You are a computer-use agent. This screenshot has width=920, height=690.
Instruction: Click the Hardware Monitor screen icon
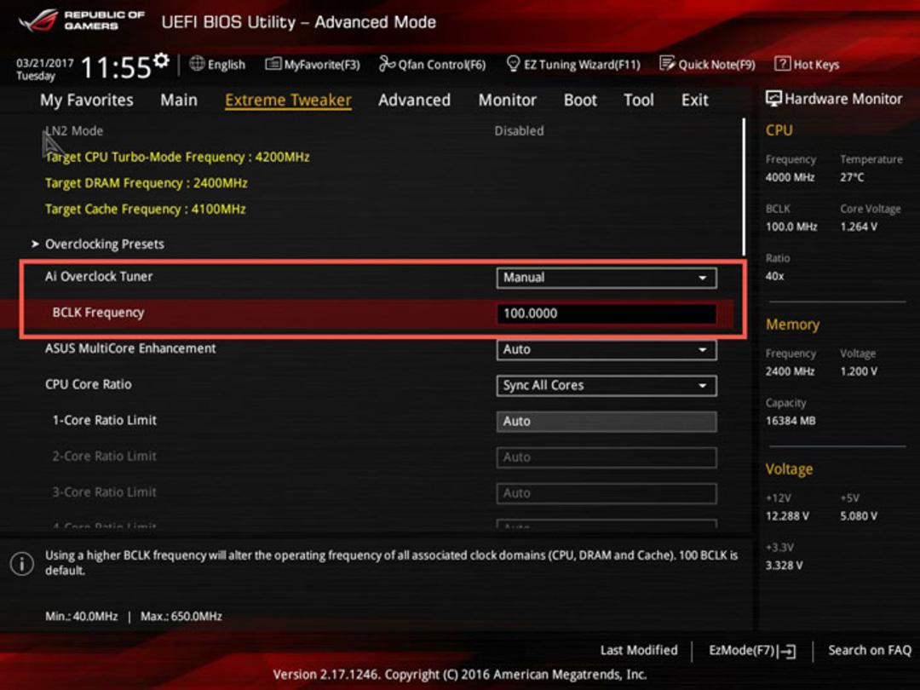click(773, 99)
